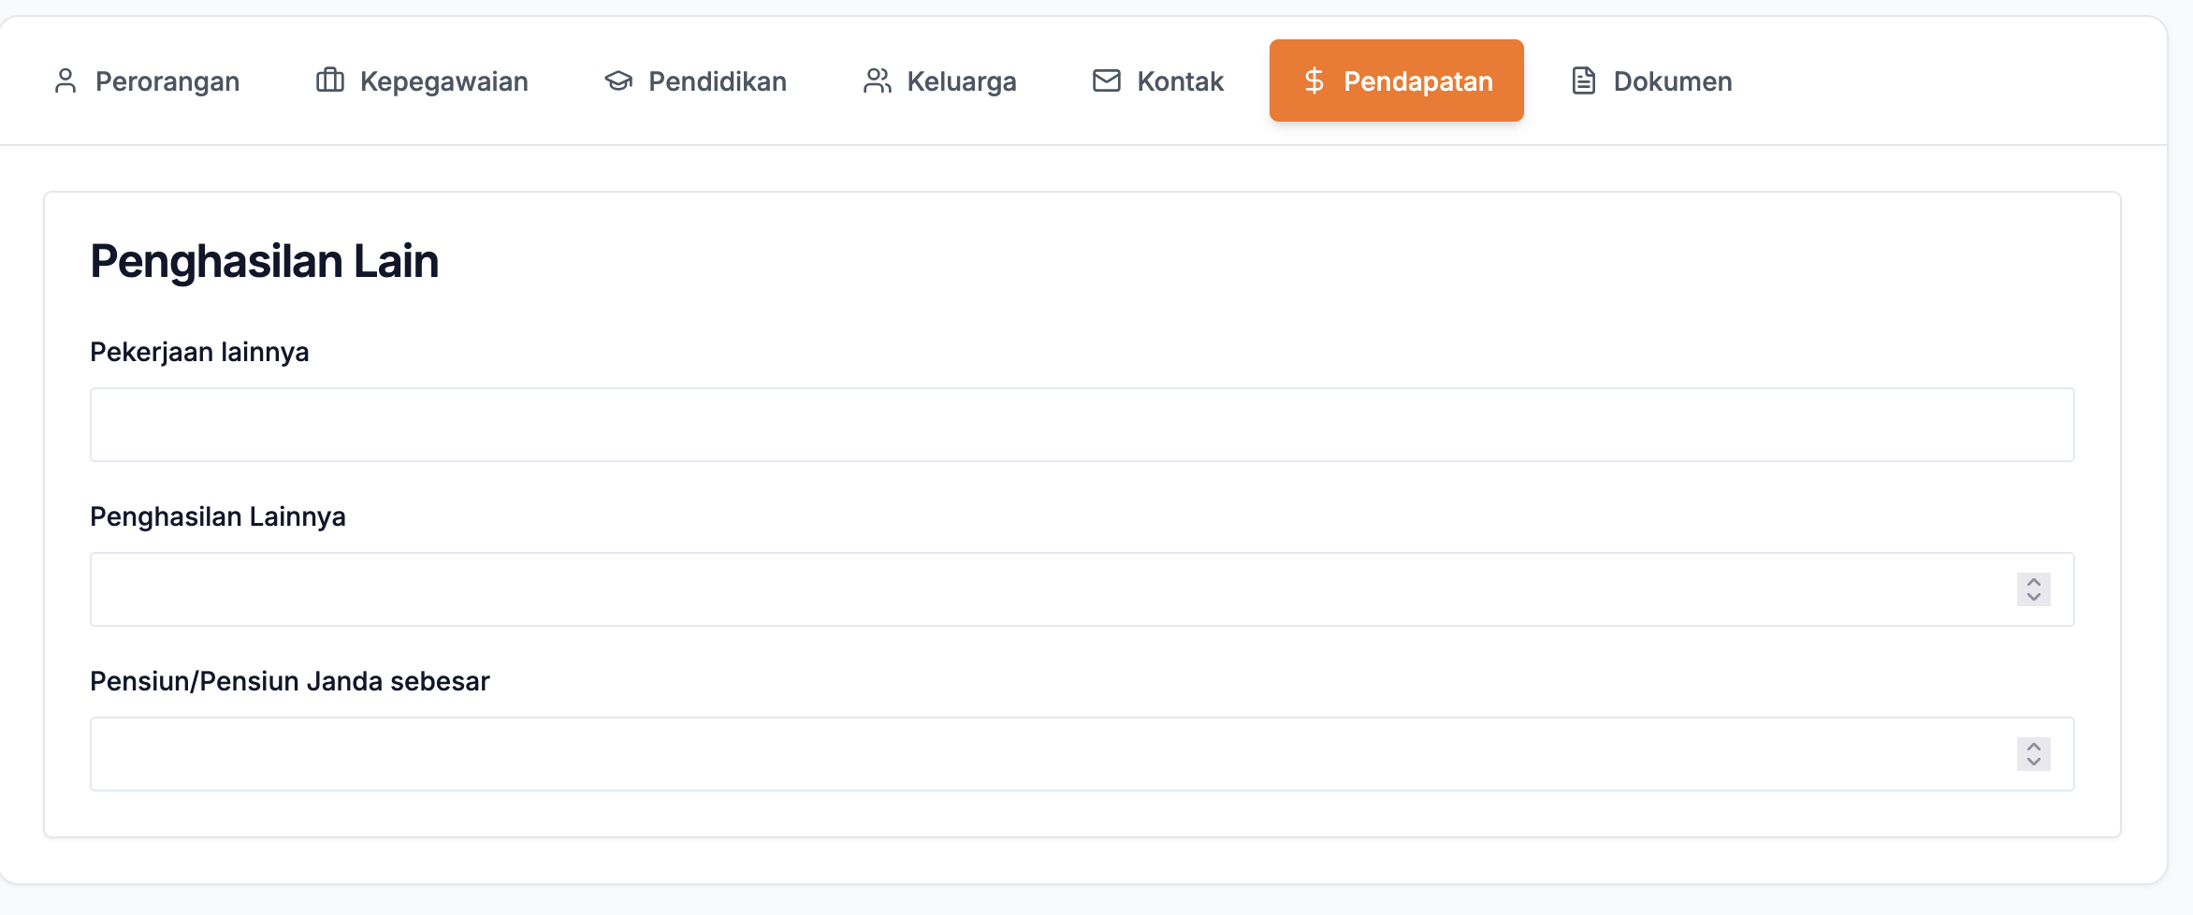Increment the Pensiun/Pensiun Janda value
The width and height of the screenshot is (2193, 915).
(2032, 747)
